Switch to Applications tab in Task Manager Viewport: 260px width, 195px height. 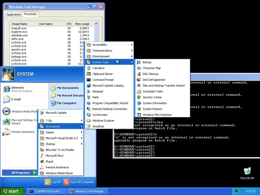click(x=14, y=14)
